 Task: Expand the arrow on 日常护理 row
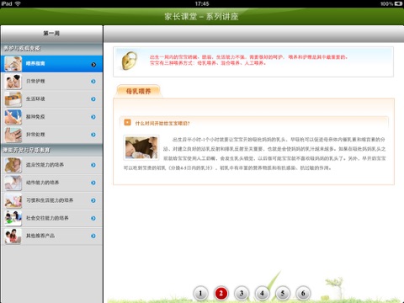(93, 82)
